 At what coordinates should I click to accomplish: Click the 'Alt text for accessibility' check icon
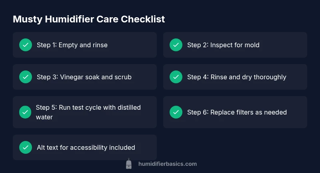[26, 147]
